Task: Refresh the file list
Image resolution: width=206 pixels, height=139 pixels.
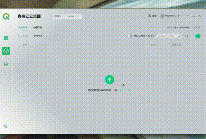Action: (187, 36)
